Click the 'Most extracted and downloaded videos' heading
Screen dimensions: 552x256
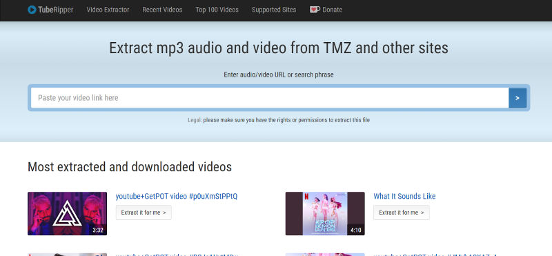(x=130, y=166)
